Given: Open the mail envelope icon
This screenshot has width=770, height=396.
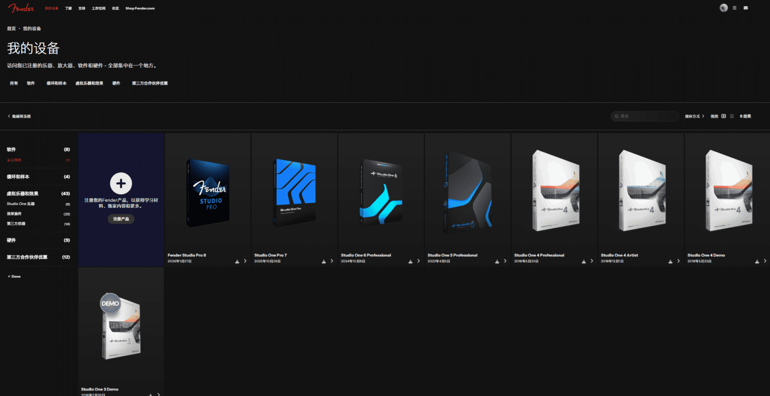Looking at the screenshot, I should click(x=745, y=8).
